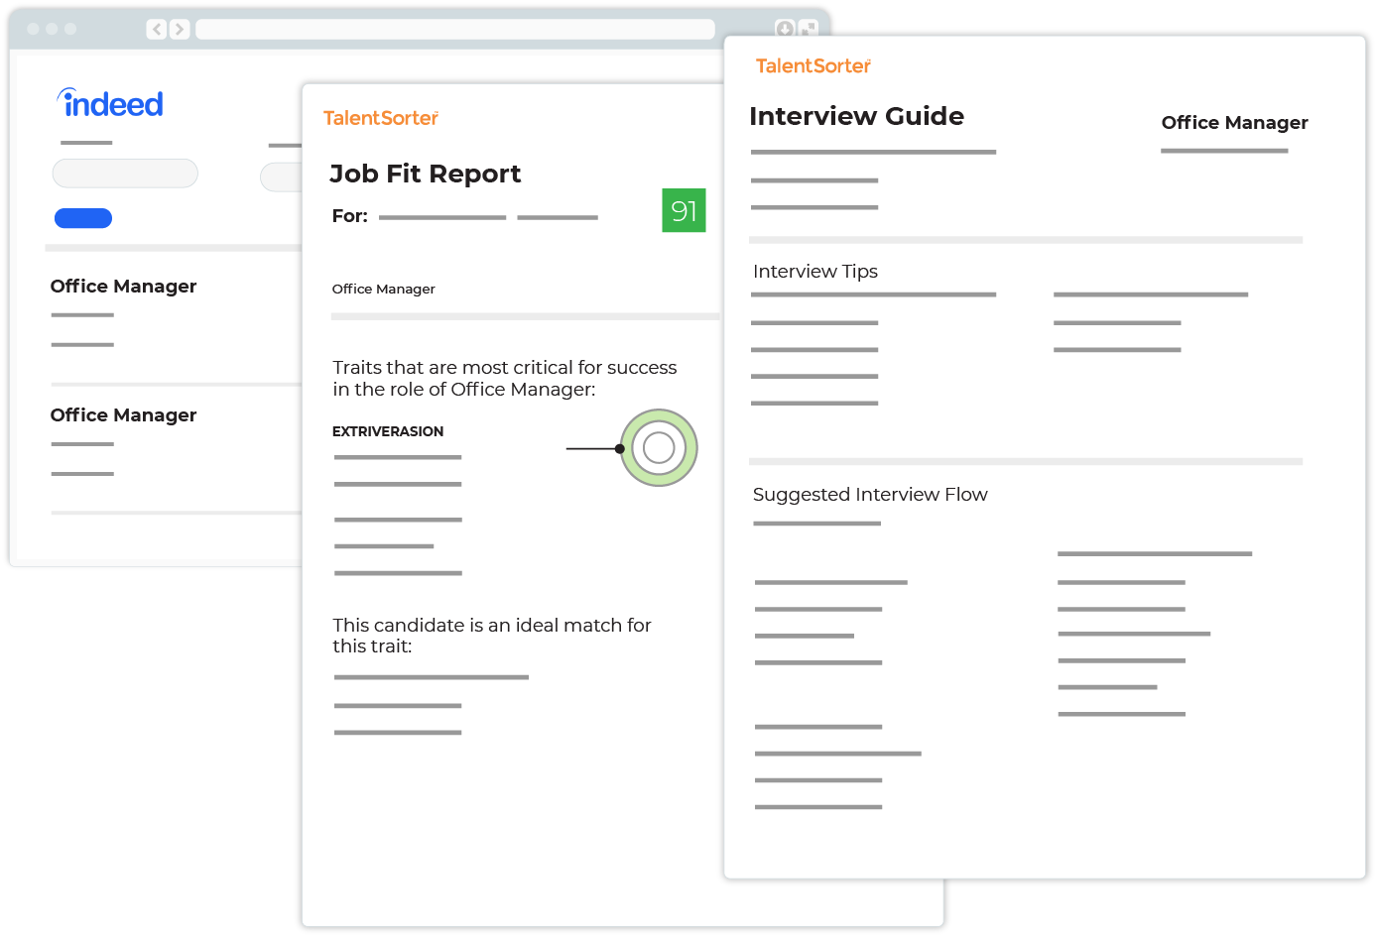Go forward with the browser forward arrow
Viewport: 1377px width, 938px height.
pos(179,30)
